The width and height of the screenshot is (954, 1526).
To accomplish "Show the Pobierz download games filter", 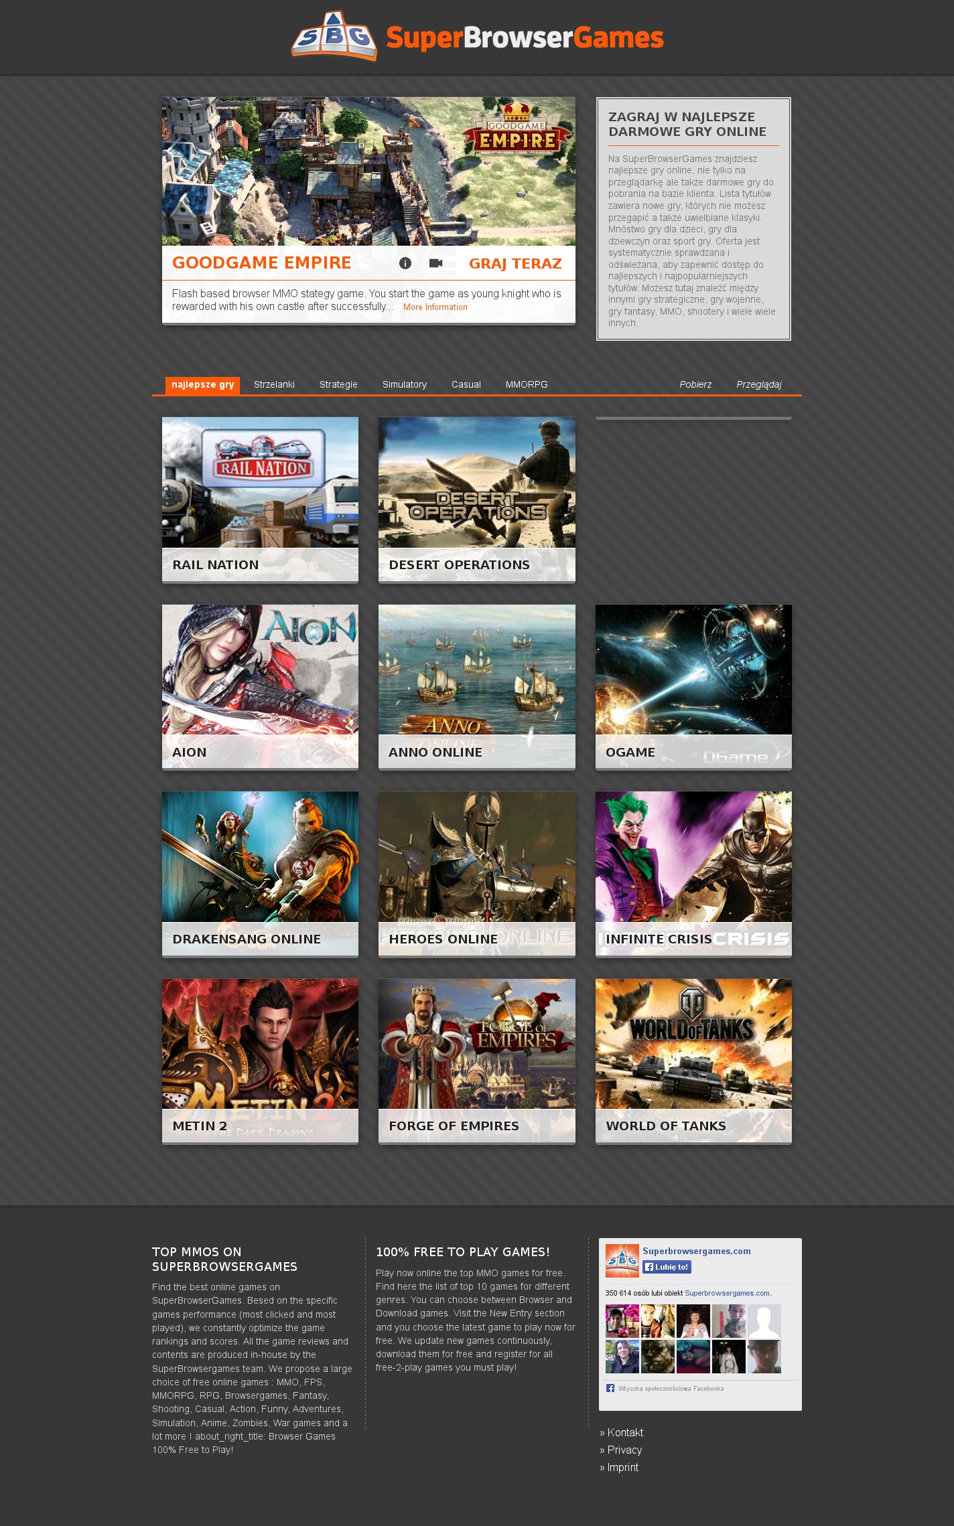I will [x=695, y=384].
